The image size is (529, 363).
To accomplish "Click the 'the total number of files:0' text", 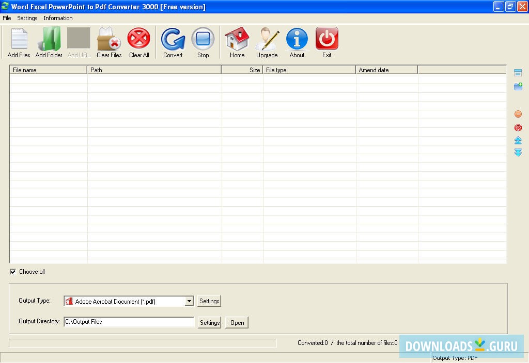I will [x=367, y=343].
